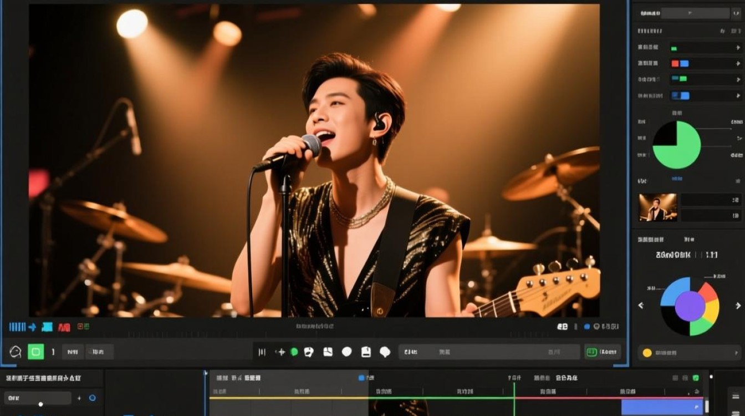Click the circular outline icon left of green square
The image size is (745, 416).
(16, 351)
